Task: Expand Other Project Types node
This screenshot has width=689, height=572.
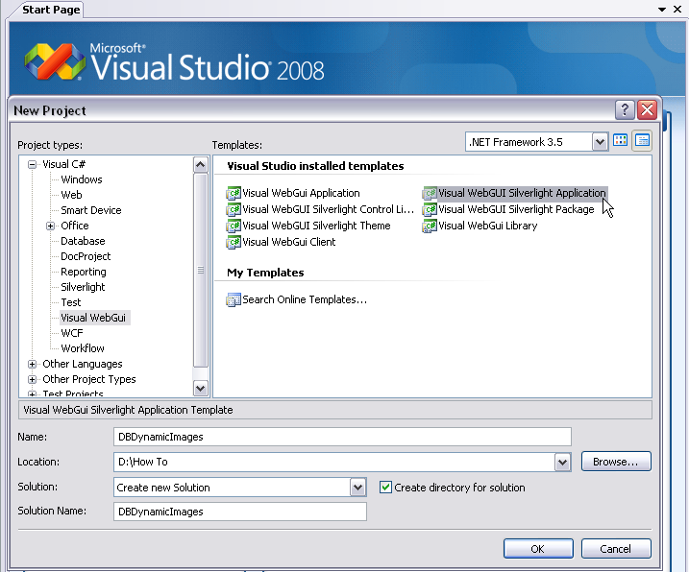Action: coord(32,379)
